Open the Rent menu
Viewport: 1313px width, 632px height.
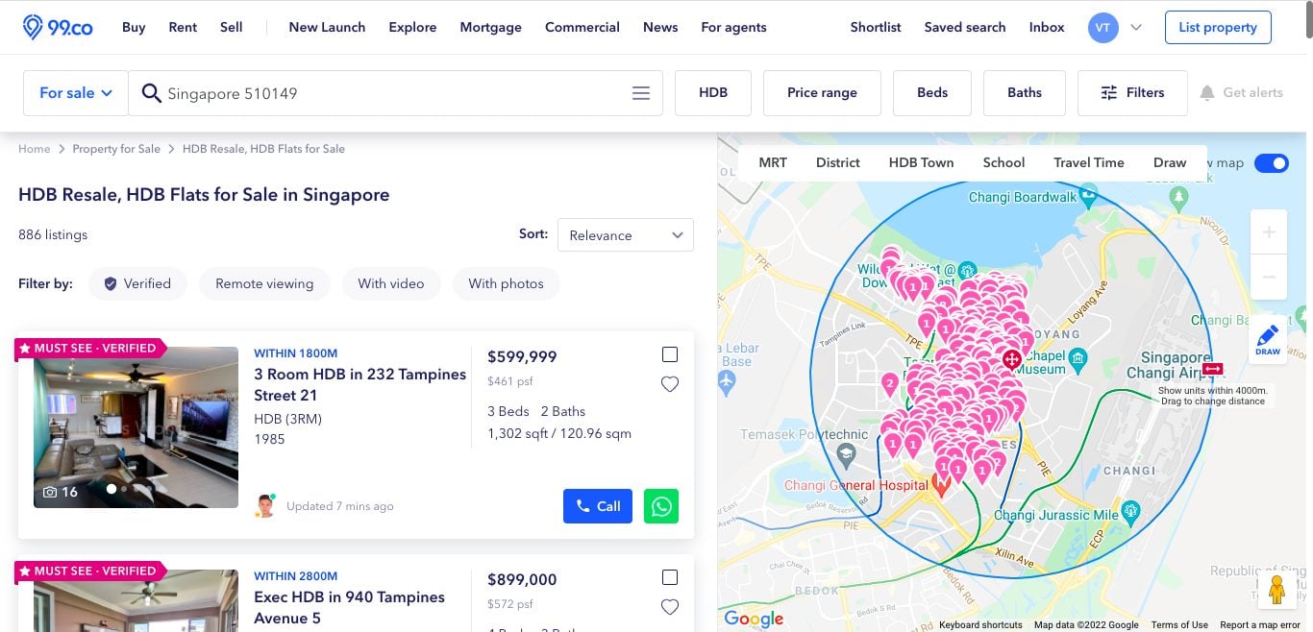[183, 27]
